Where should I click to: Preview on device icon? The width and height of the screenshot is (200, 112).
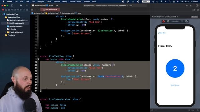[182, 21]
